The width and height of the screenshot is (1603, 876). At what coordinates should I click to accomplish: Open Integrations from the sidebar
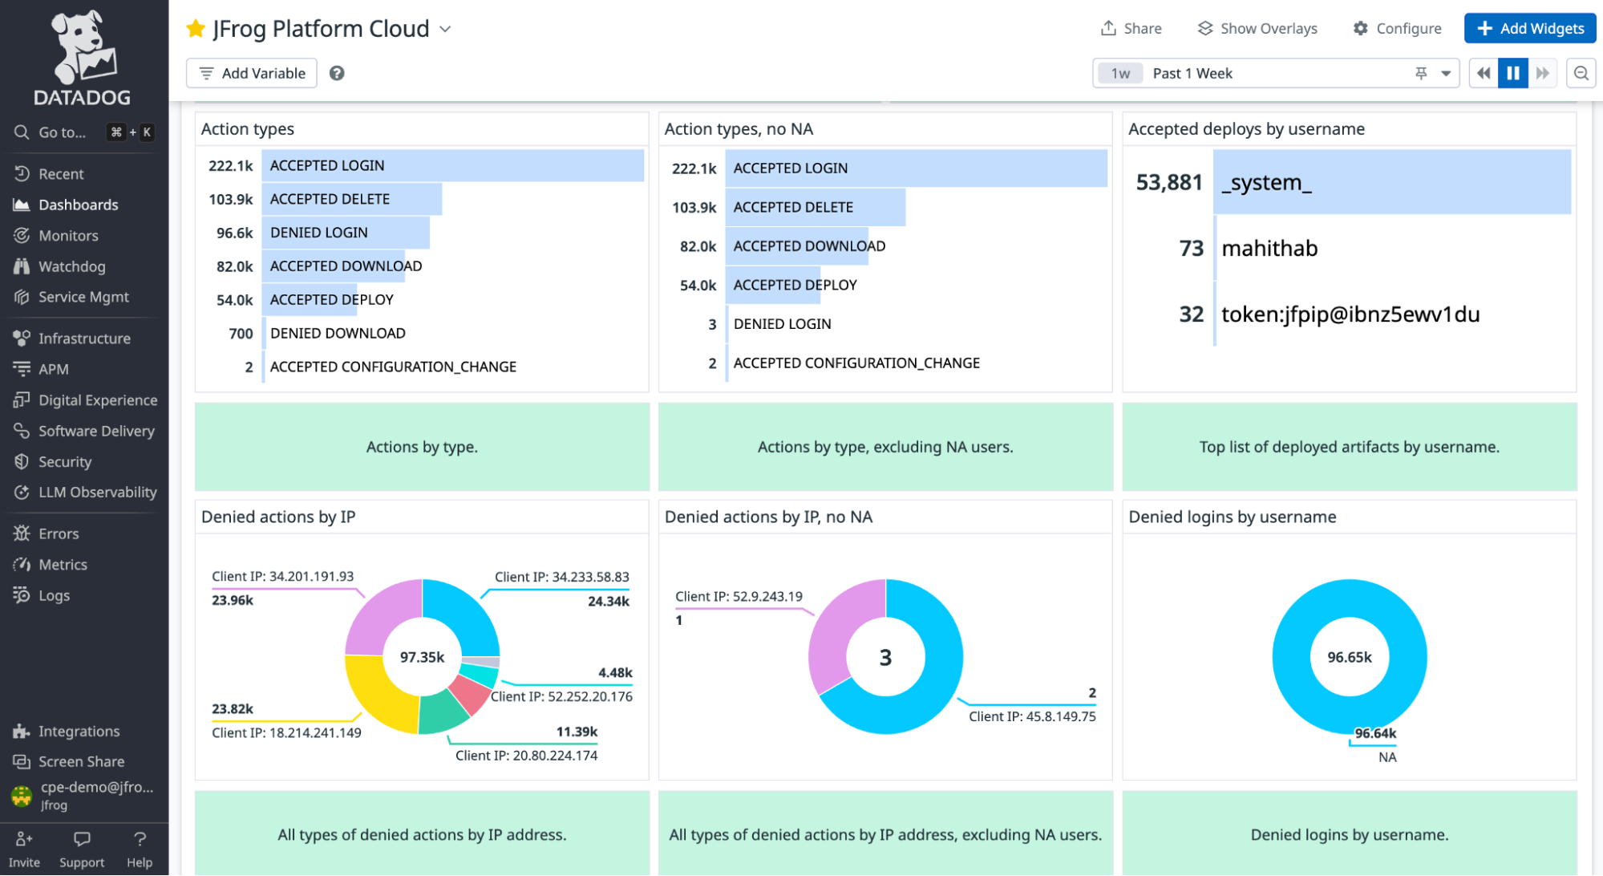pos(79,731)
